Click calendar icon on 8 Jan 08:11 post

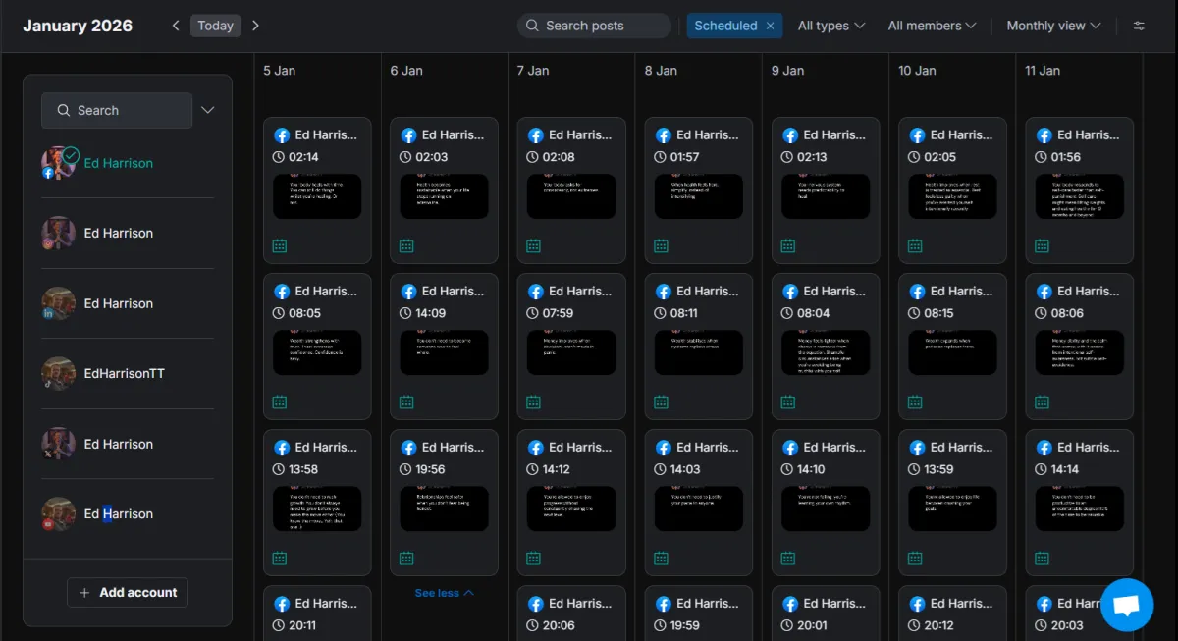click(662, 401)
